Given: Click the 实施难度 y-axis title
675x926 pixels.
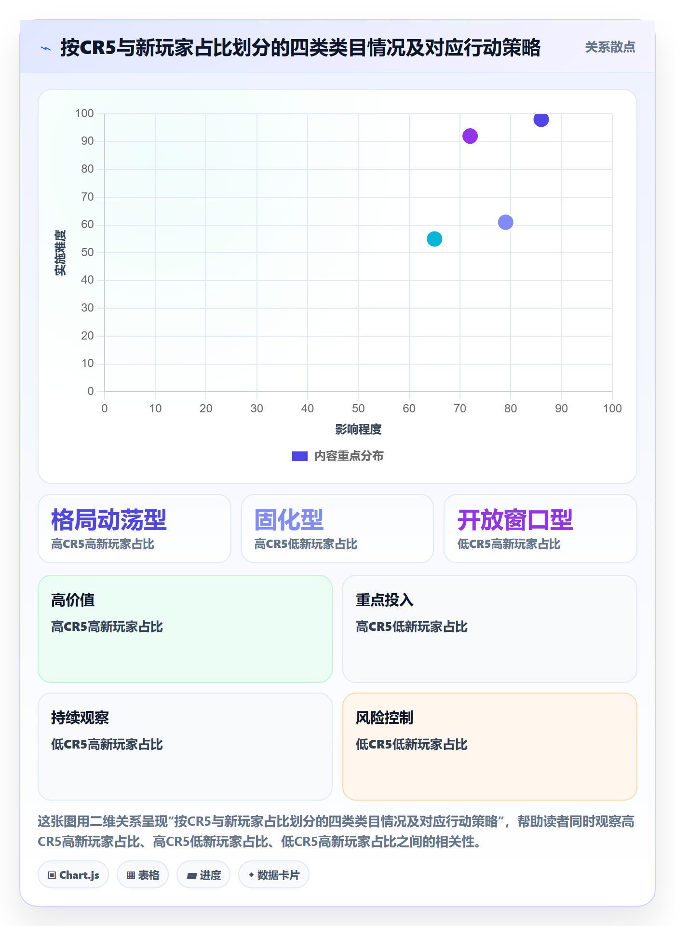Looking at the screenshot, I should (60, 252).
